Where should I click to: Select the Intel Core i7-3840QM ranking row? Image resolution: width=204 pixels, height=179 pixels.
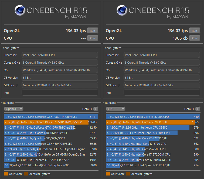click(x=153, y=160)
